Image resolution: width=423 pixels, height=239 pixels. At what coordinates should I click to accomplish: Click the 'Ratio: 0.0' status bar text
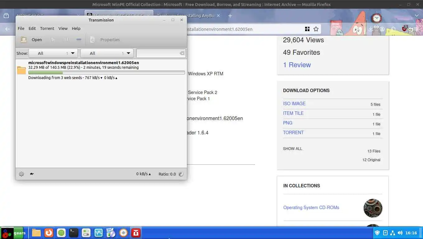click(167, 174)
